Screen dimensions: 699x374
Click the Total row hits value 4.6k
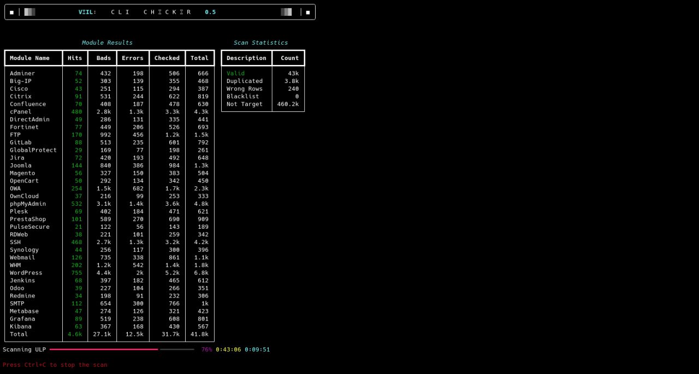75,333
